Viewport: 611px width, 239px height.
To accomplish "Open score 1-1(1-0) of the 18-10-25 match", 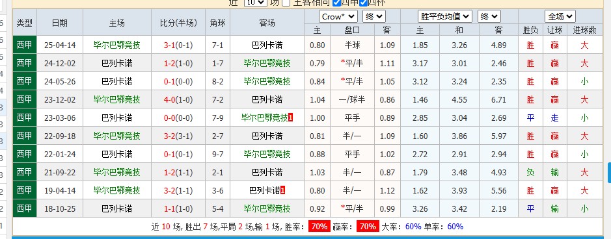I will [178, 208].
